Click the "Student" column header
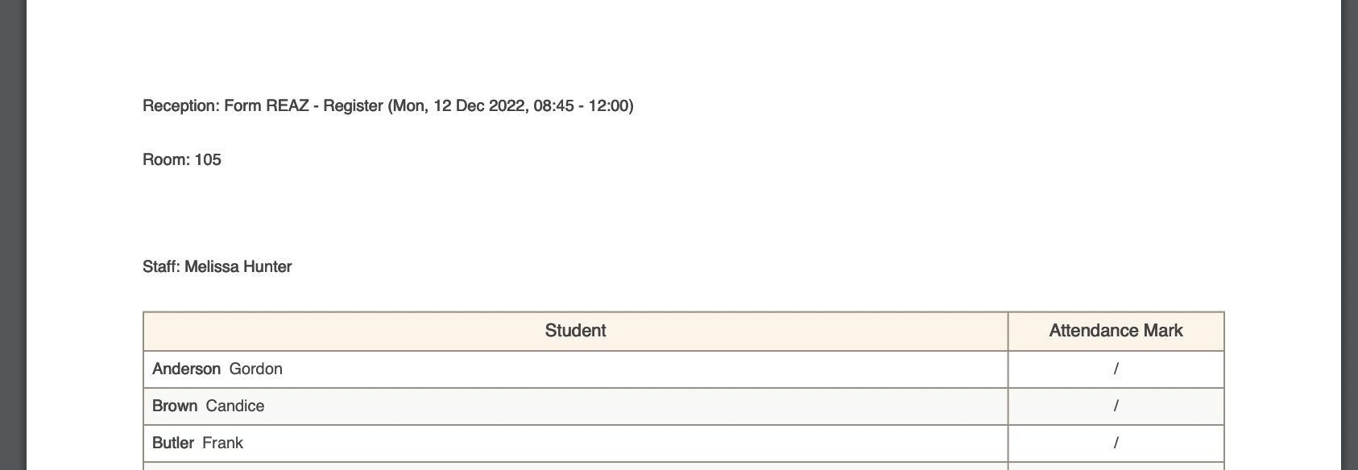This screenshot has width=1358, height=470. [575, 331]
